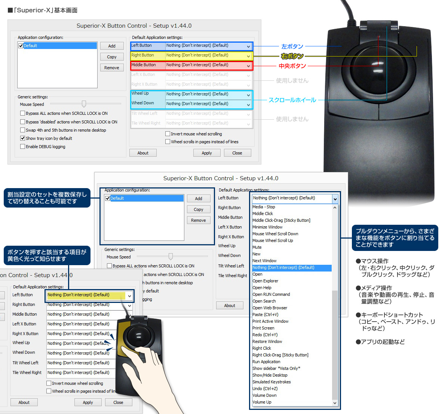Enable Wheel scrolls in pages in upper window

pyautogui.click(x=168, y=141)
